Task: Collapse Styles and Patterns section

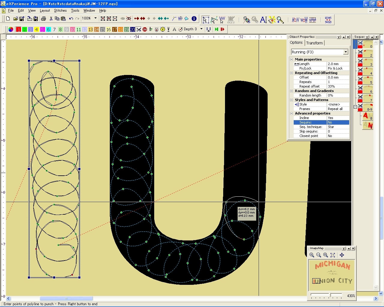Action: 291,100
